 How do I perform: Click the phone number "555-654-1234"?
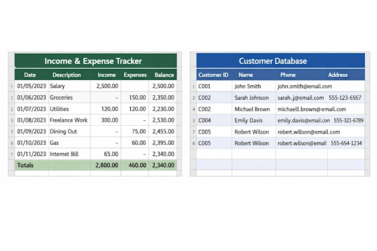(346, 143)
